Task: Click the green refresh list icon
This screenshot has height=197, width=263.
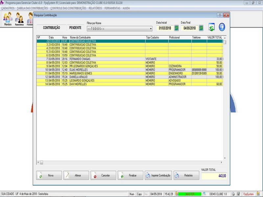Action: coord(211,27)
